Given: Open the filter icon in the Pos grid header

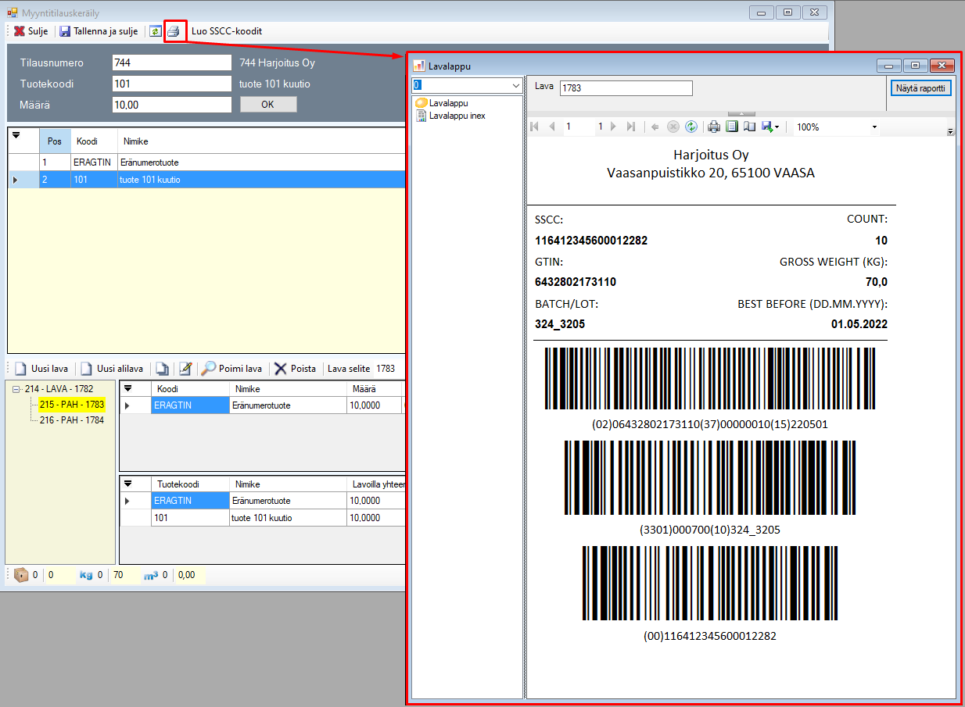Looking at the screenshot, I should click(15, 136).
